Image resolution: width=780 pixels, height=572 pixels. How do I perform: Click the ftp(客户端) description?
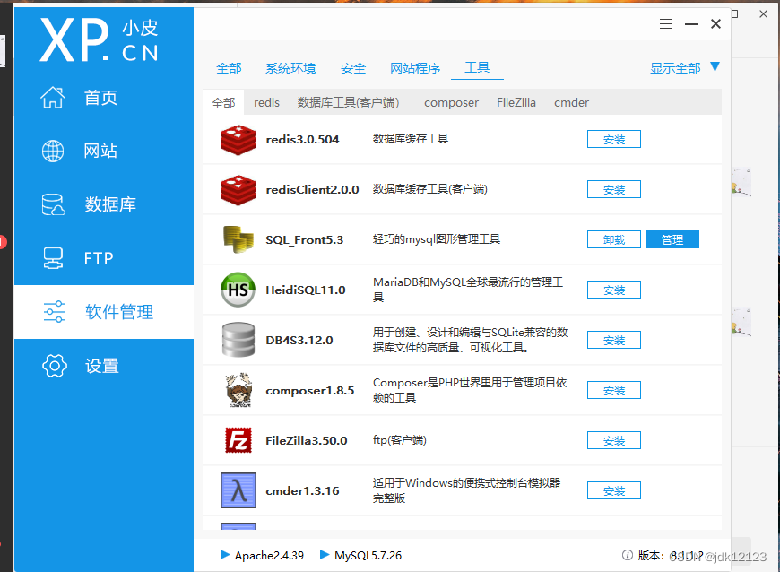[400, 440]
